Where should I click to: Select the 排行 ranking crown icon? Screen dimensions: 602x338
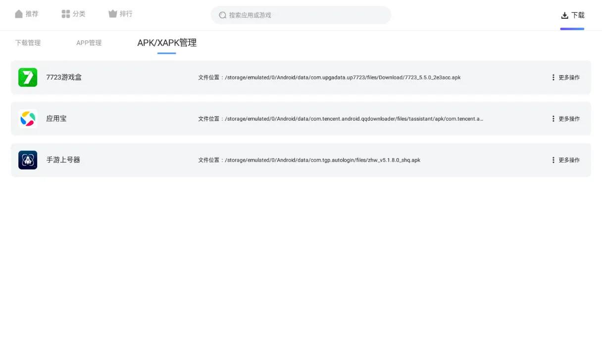pos(112,14)
